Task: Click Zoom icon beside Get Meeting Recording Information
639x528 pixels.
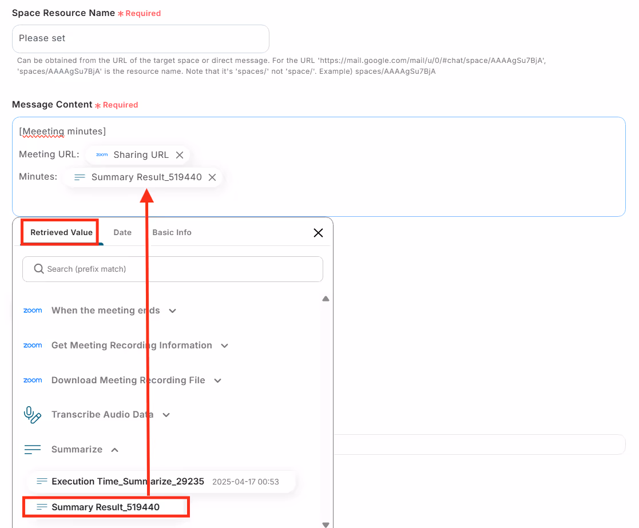Action: coord(33,346)
